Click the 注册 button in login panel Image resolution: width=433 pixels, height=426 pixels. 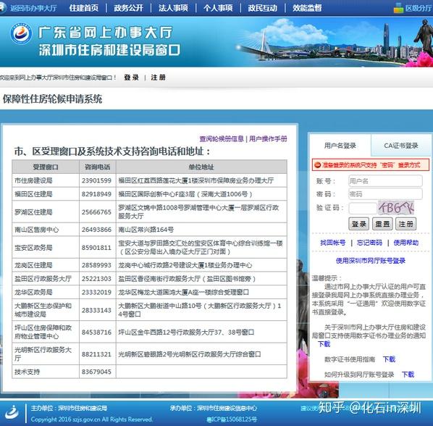point(405,224)
